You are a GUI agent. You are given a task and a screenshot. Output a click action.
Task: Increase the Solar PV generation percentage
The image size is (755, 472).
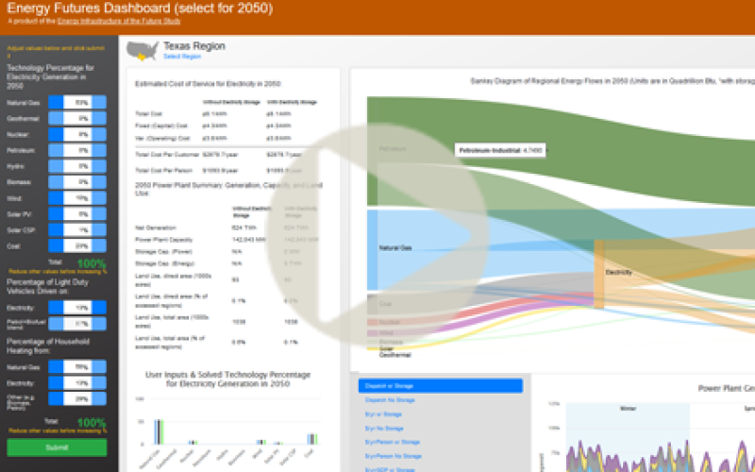(x=106, y=214)
